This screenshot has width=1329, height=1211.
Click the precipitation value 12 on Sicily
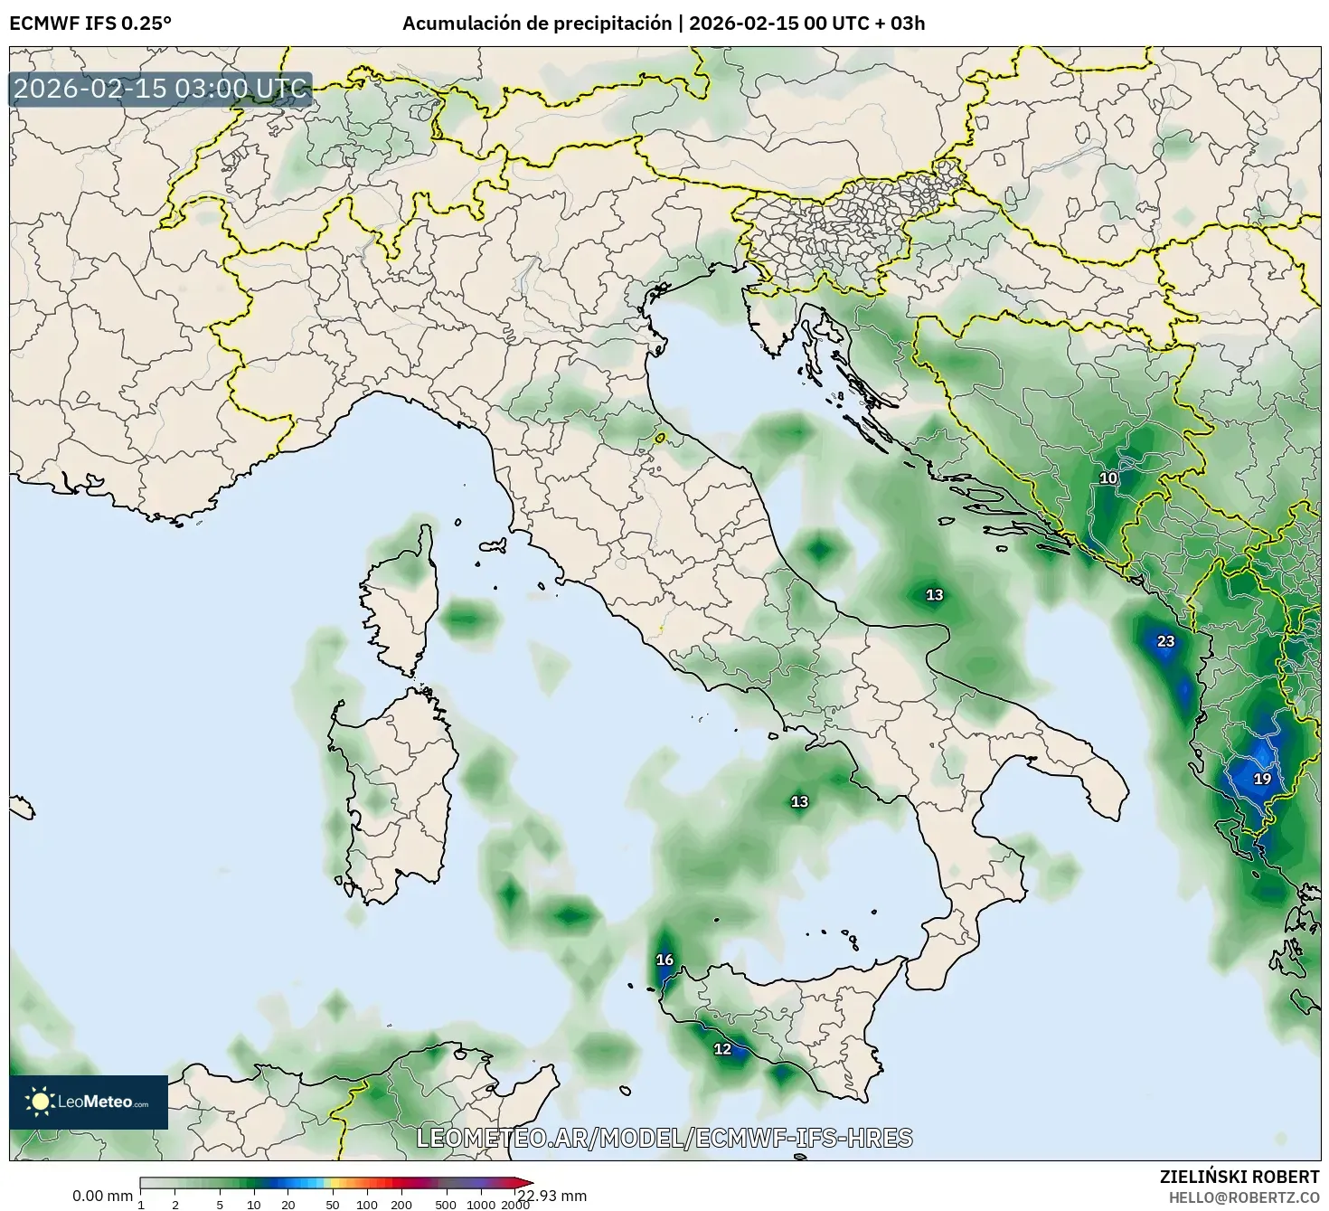[721, 1050]
